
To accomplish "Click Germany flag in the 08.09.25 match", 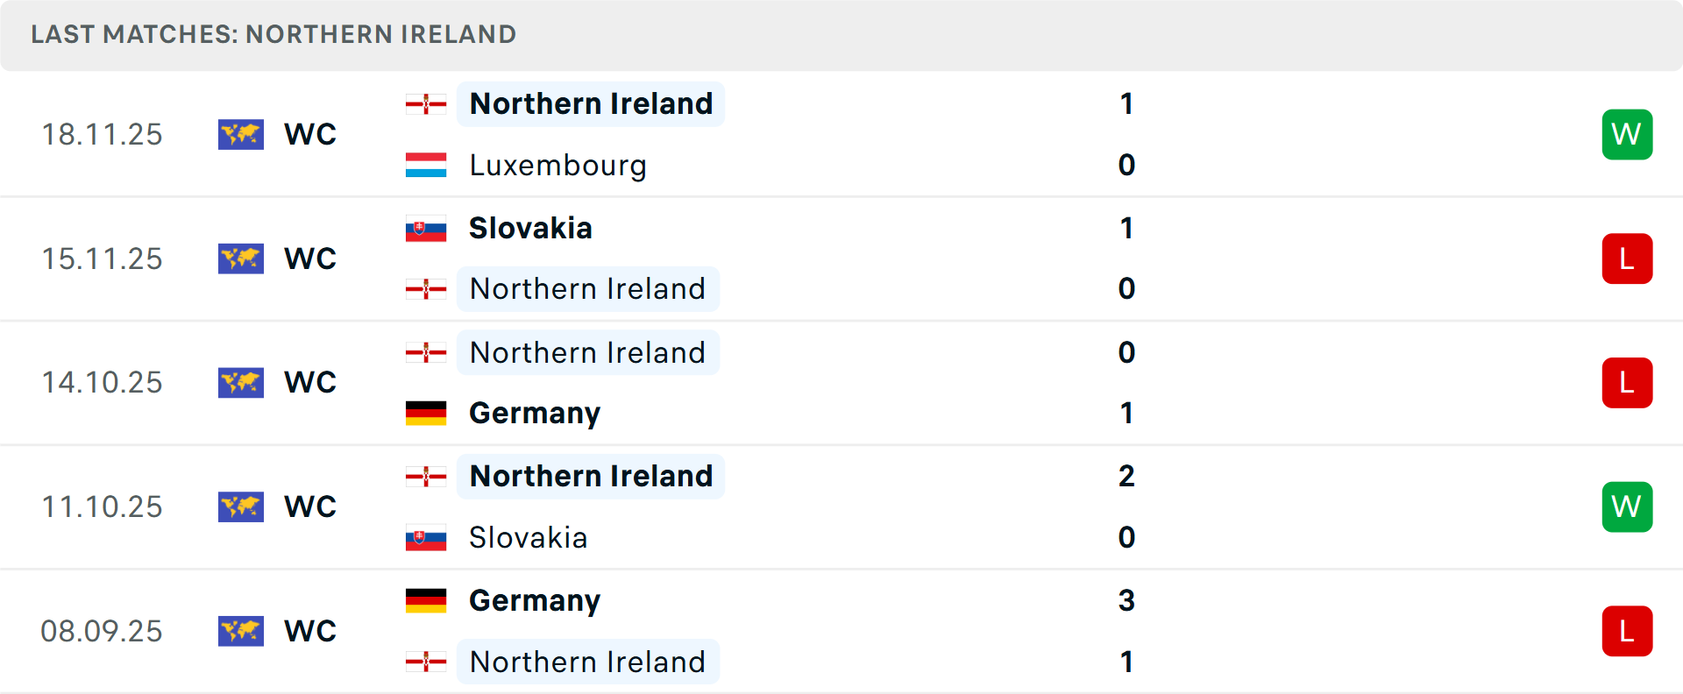I will coord(426,601).
